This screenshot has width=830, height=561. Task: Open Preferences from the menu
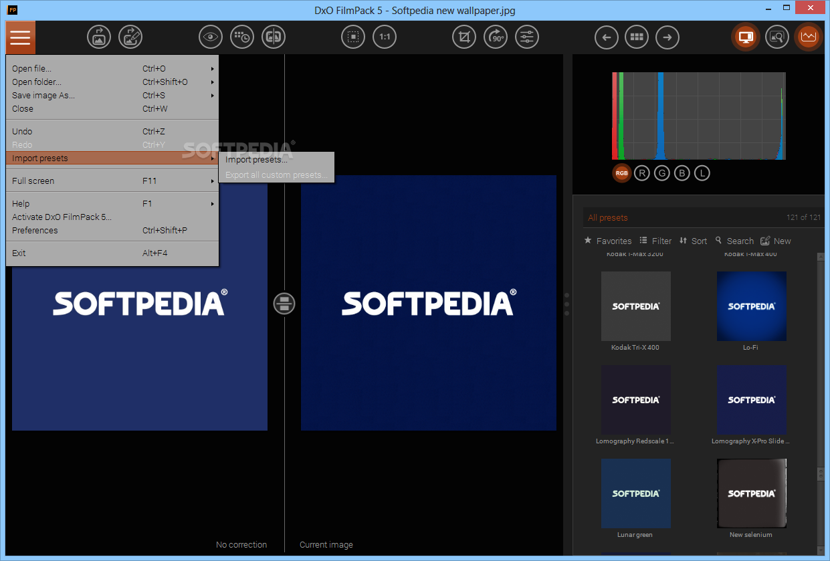tap(112, 230)
